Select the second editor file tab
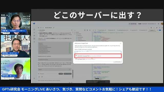Image resolution: width=164 pixels, height=92 pixels. point(111,30)
